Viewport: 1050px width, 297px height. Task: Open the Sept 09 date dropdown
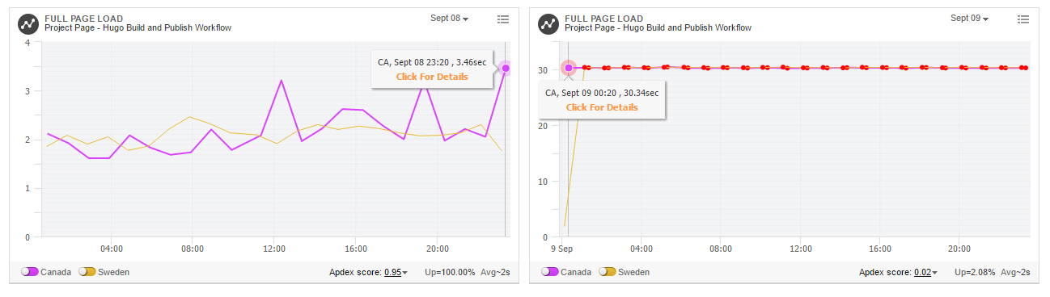969,18
